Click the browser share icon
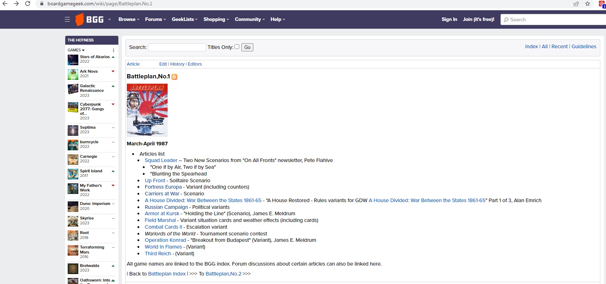The width and height of the screenshot is (606, 284). [576, 4]
